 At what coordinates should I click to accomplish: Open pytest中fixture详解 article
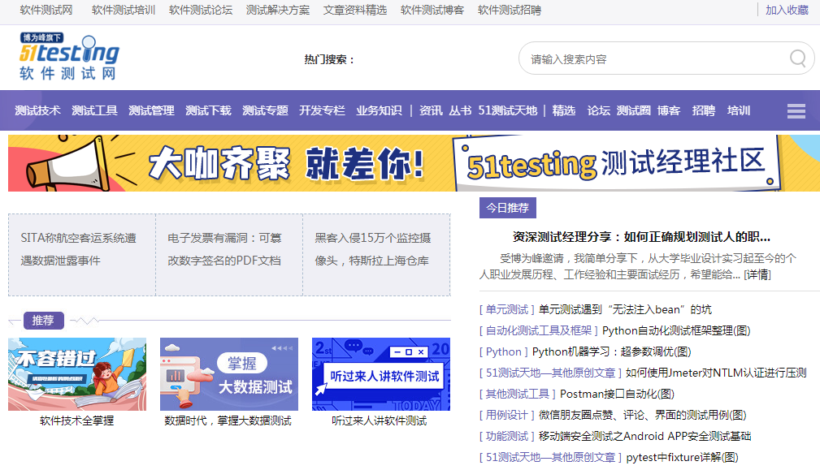[x=682, y=458]
